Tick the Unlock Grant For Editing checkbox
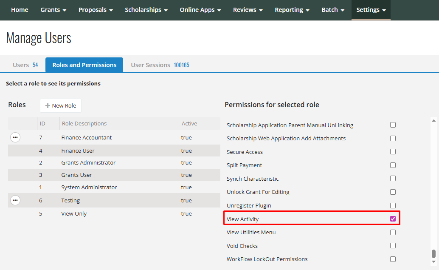Screen dimensions: 439x270 [x=393, y=192]
